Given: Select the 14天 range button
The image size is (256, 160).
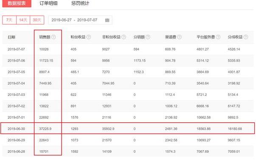Looking at the screenshot, I should click(23, 20).
